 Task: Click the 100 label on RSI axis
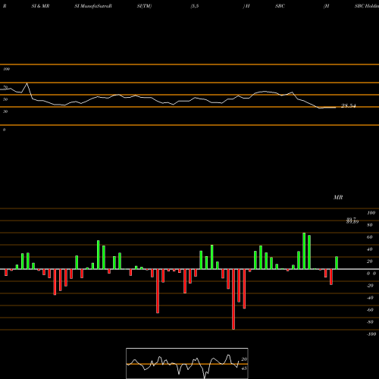coord(6,69)
